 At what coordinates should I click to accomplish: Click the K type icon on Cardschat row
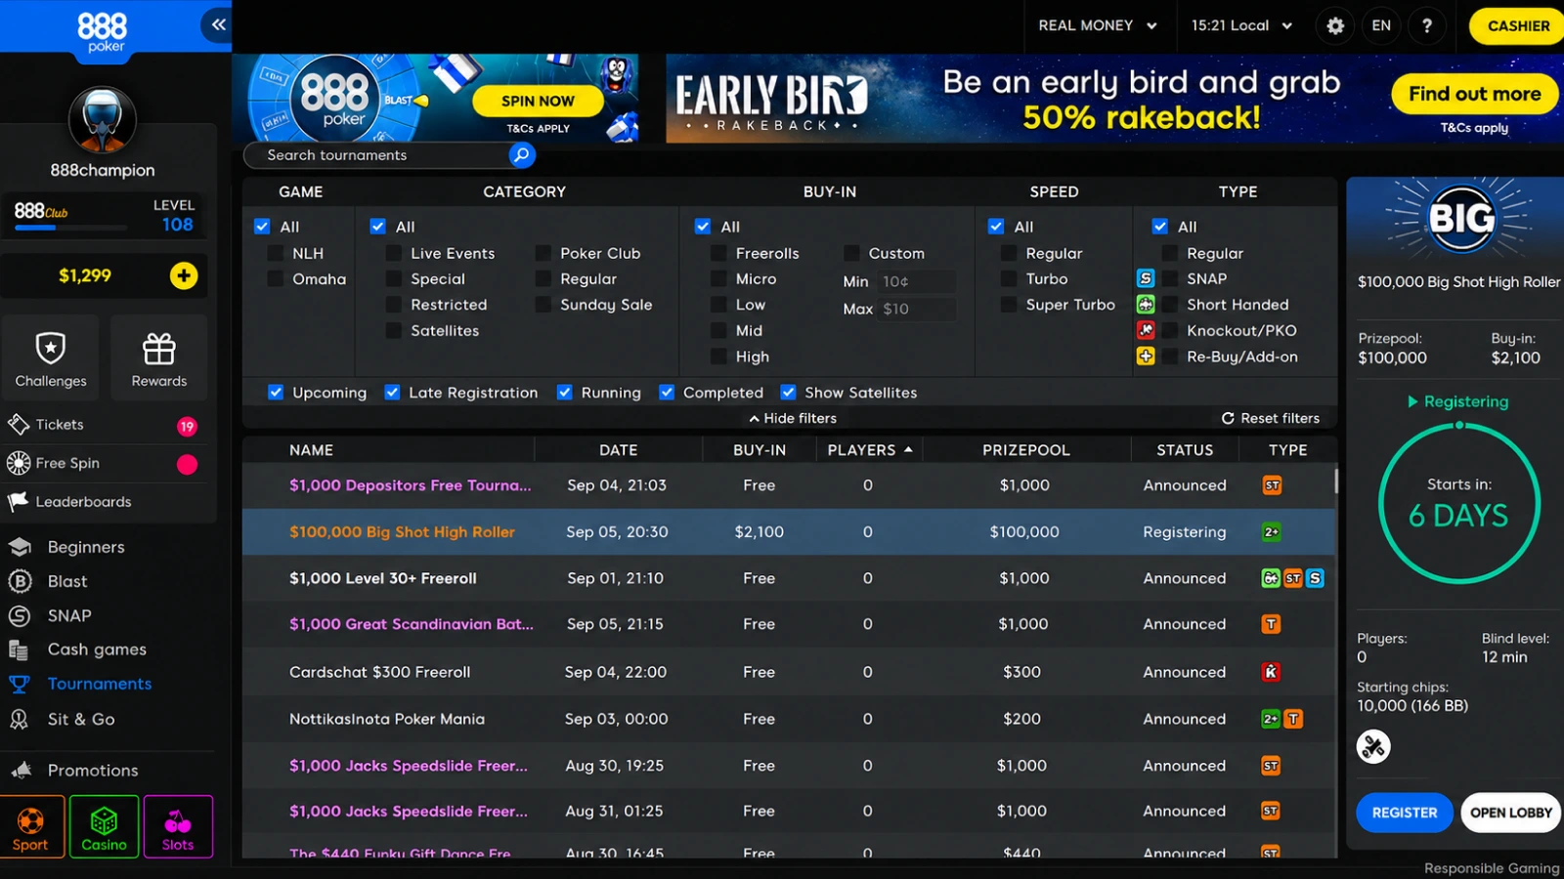coord(1271,672)
